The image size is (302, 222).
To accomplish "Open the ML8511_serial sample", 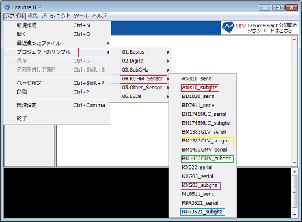I will tap(203, 194).
